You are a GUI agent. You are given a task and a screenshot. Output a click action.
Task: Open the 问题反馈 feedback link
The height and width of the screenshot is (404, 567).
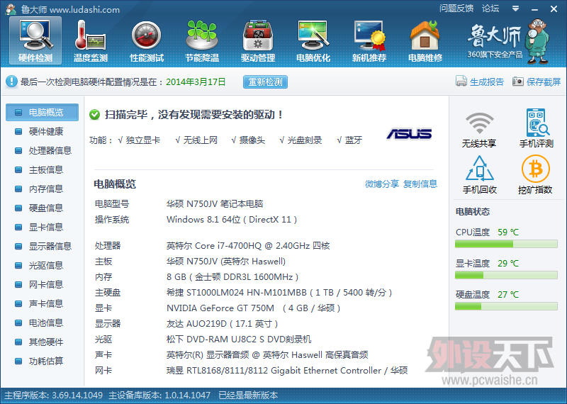click(x=456, y=9)
